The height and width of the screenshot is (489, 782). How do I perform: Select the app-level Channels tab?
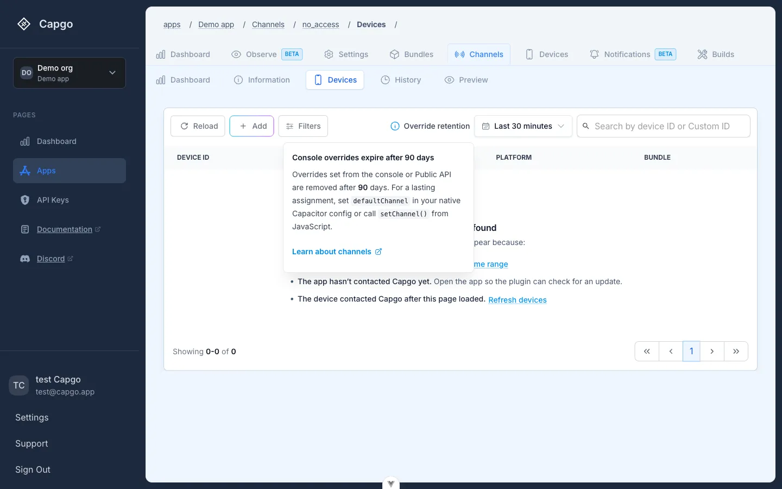(x=479, y=54)
